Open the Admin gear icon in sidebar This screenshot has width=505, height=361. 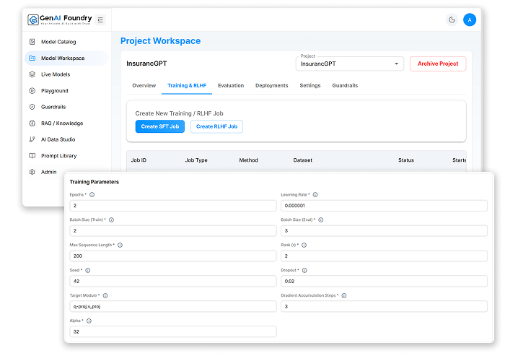[32, 172]
